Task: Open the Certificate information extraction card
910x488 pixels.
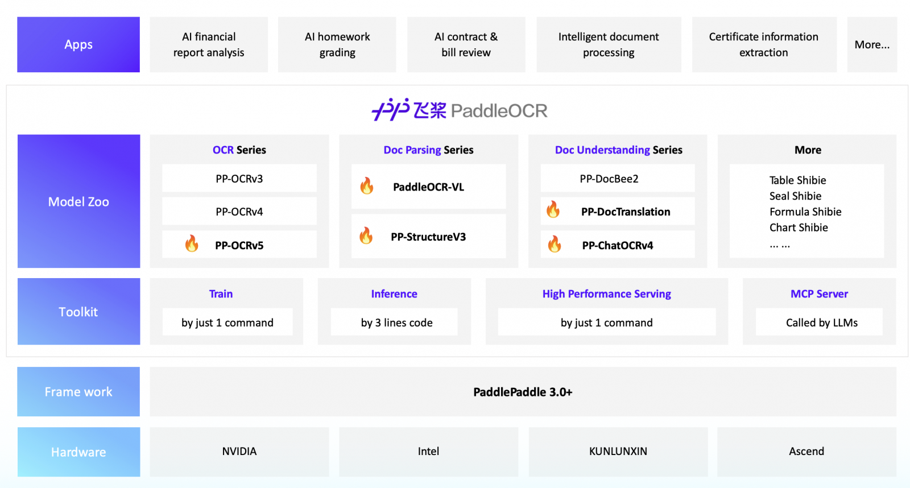Action: tap(764, 44)
